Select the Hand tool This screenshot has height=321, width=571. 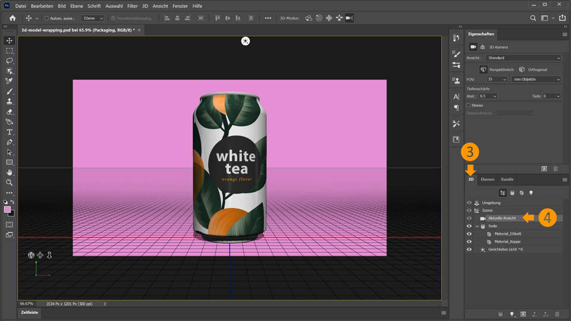click(x=9, y=172)
